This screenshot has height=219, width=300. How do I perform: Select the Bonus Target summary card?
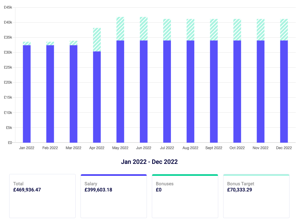[256, 196]
